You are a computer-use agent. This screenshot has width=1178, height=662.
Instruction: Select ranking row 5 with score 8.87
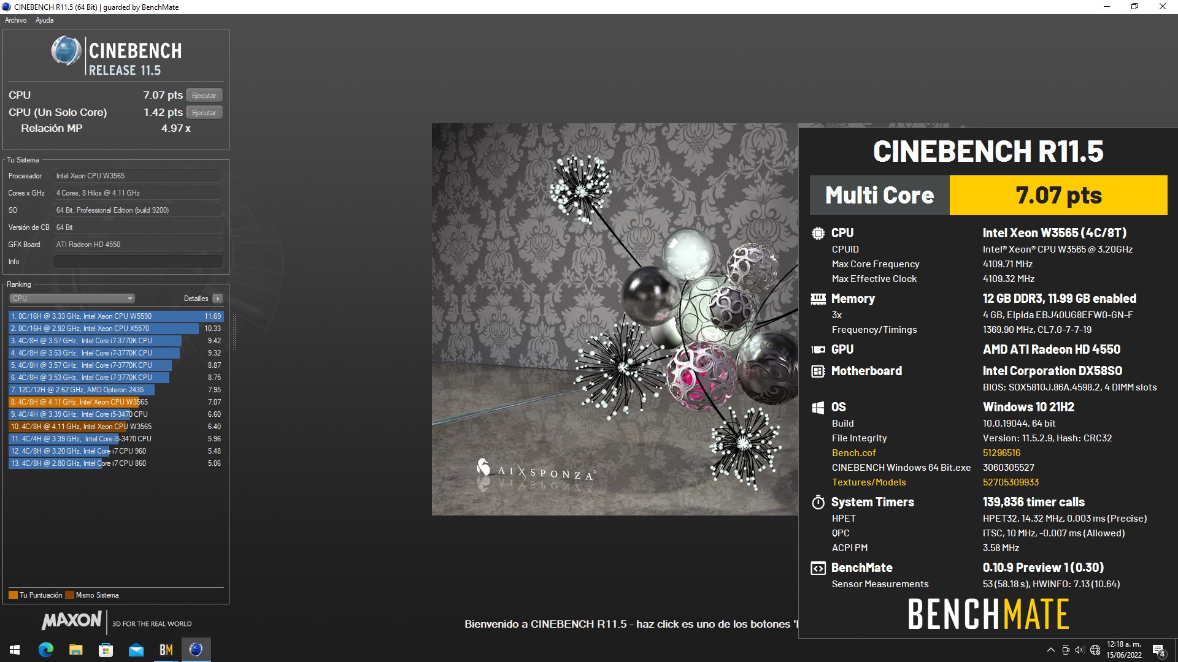tap(116, 365)
